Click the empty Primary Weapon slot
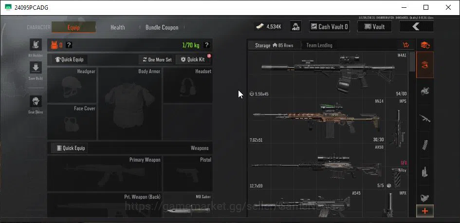This screenshot has height=223, width=460. click(x=105, y=173)
